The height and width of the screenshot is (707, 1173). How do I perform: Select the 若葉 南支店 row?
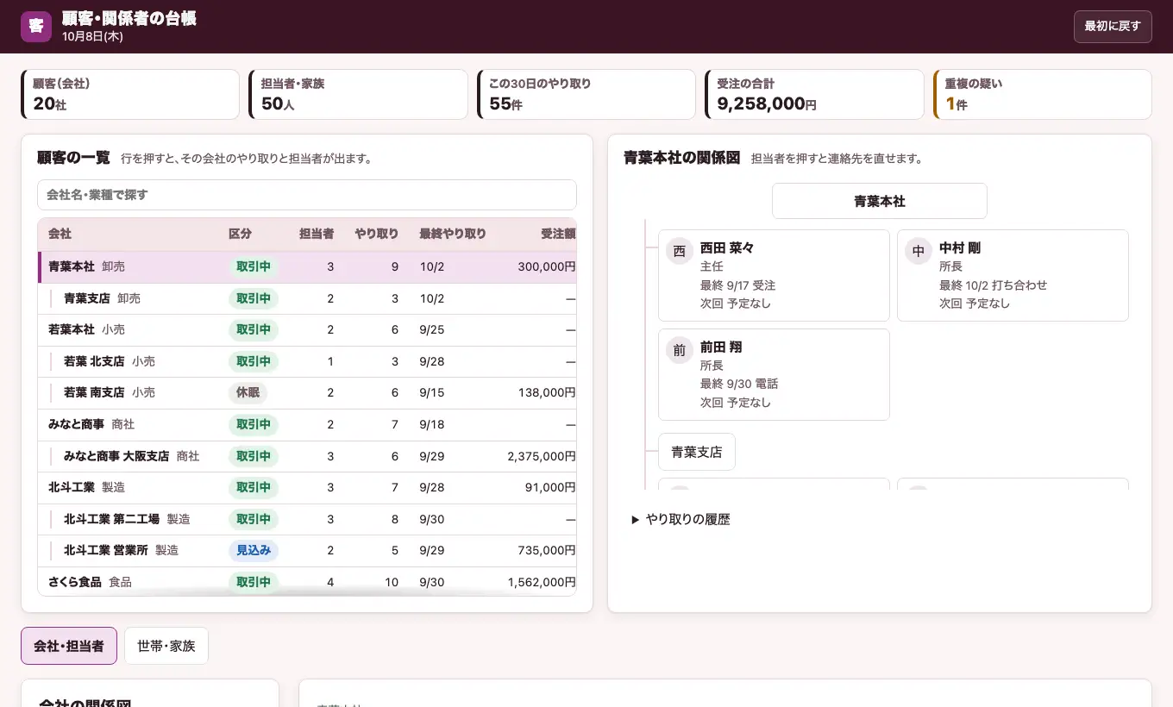click(307, 393)
